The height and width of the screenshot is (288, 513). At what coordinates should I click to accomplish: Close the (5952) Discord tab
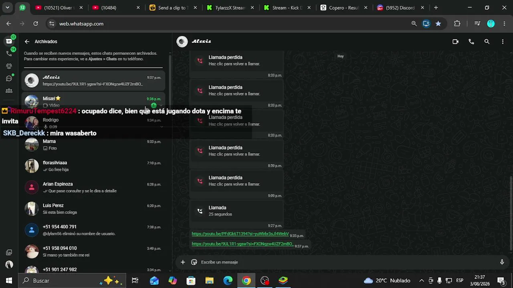(422, 8)
